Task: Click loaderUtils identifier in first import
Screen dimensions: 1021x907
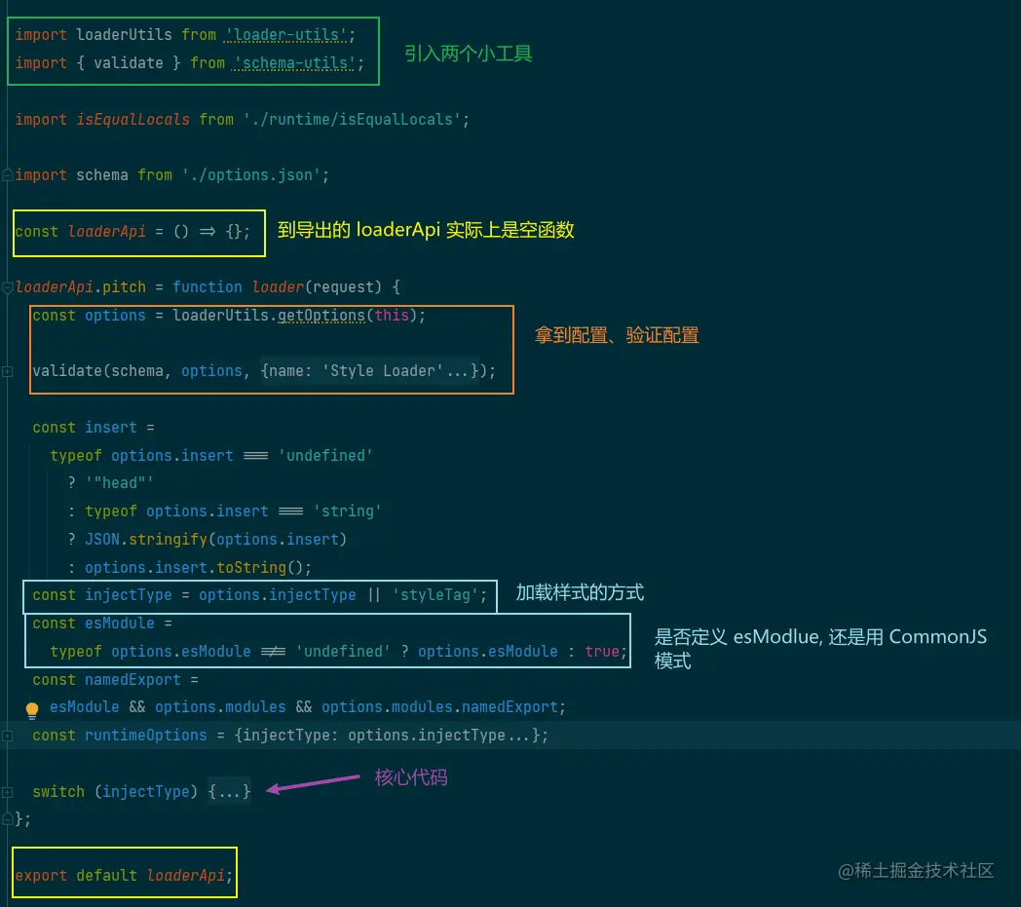Action: point(124,34)
